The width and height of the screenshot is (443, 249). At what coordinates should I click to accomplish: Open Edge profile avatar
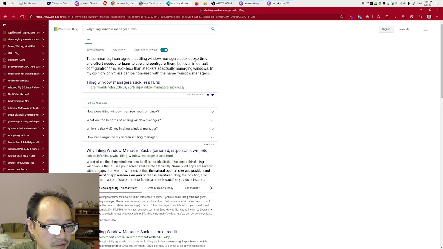[429, 17]
